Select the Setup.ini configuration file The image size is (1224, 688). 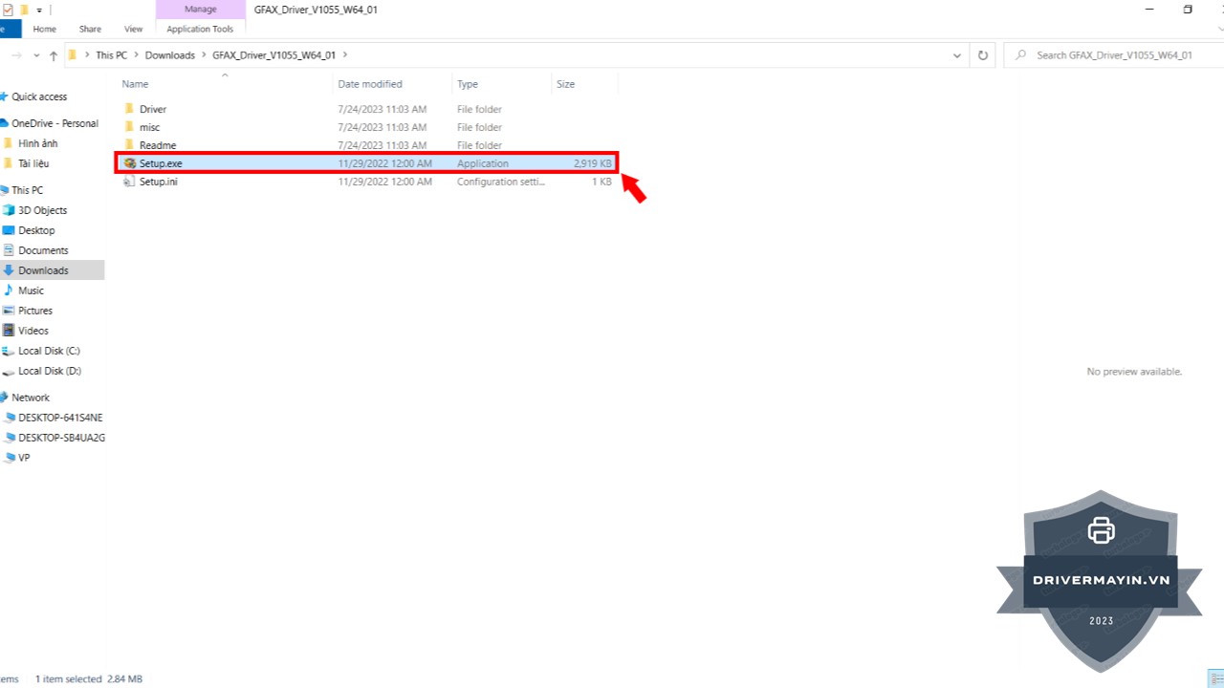(158, 182)
